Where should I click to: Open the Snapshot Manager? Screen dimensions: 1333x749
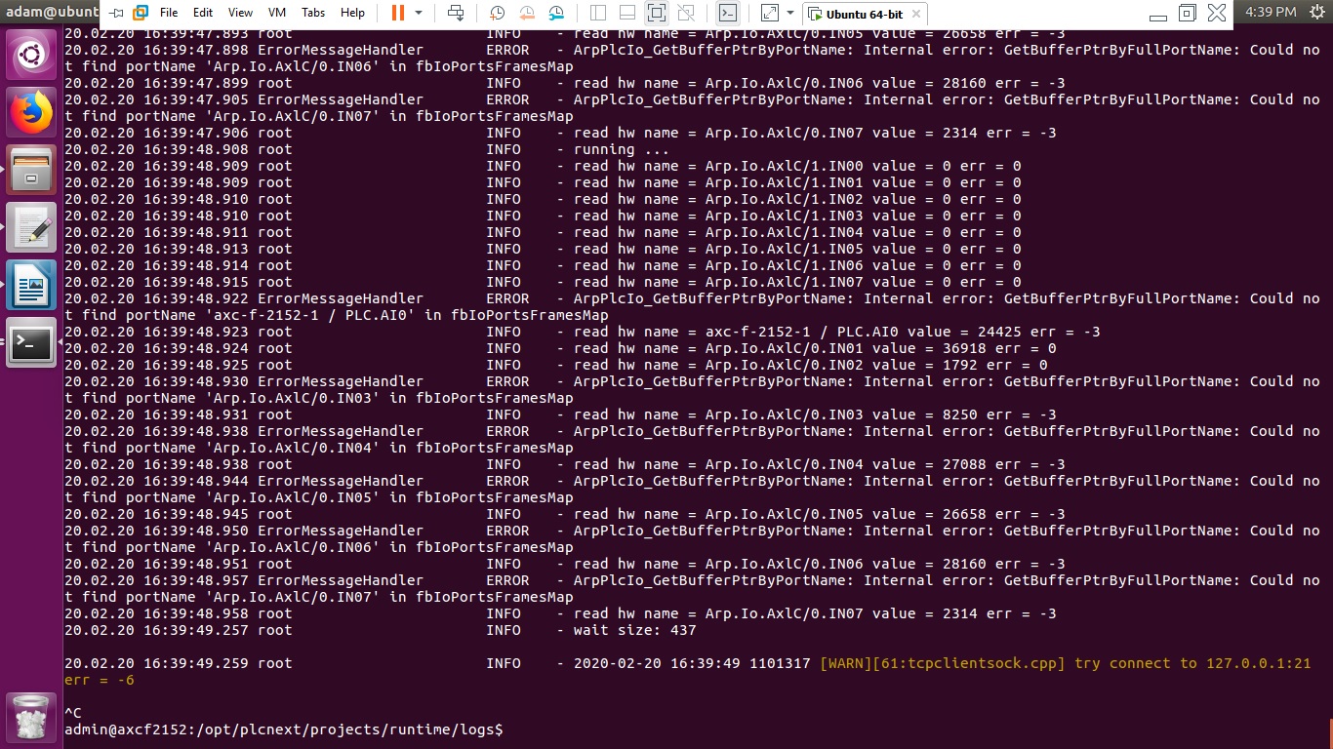click(555, 12)
